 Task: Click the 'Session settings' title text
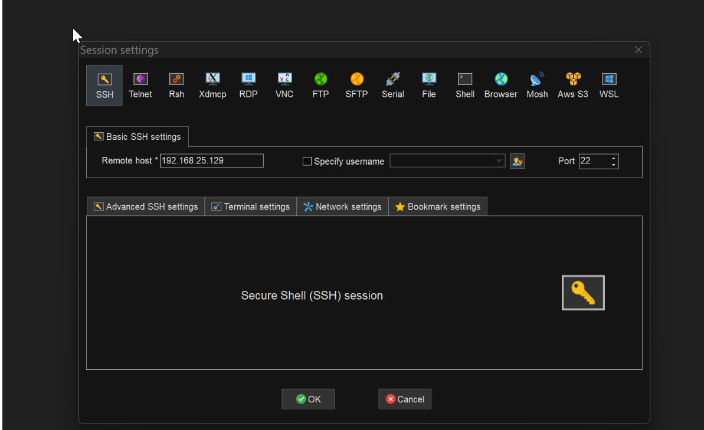click(119, 50)
